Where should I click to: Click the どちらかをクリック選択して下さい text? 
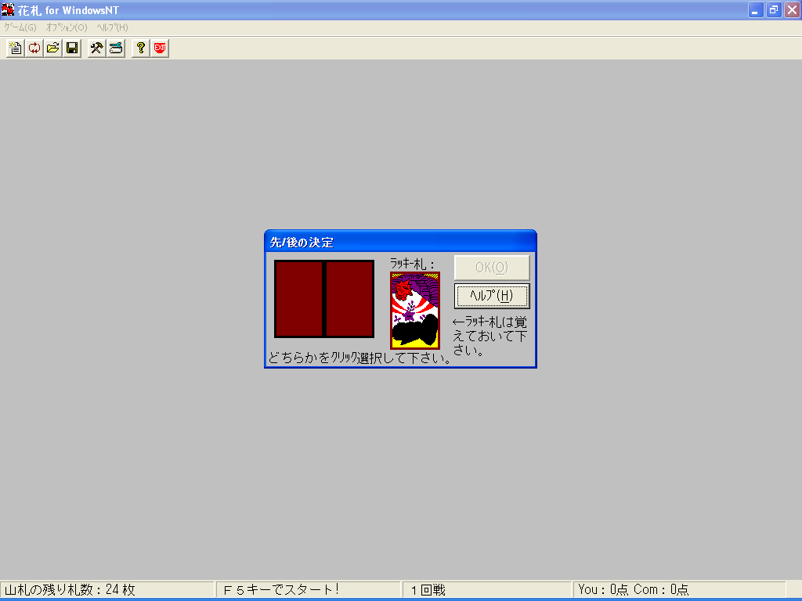359,358
